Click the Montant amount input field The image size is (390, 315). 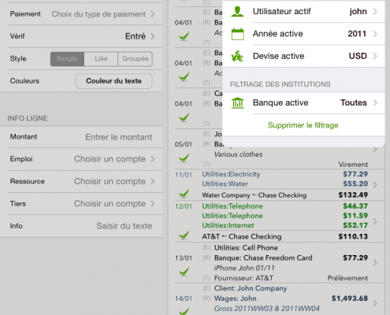[81, 137]
